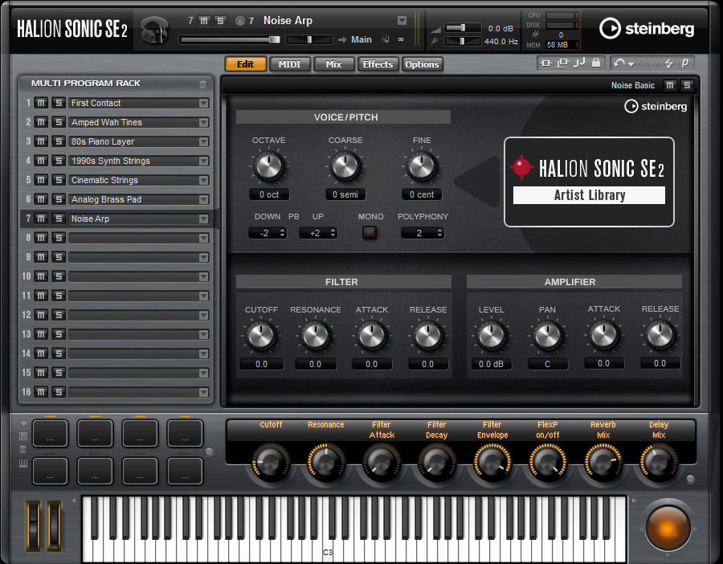Click the MIDI channel icon beside Noise Arp

[x=239, y=21]
